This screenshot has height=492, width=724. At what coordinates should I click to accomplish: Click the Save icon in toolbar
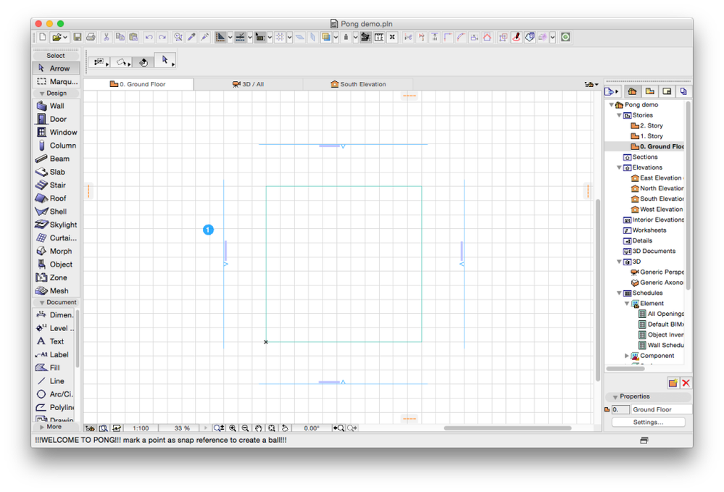point(78,37)
